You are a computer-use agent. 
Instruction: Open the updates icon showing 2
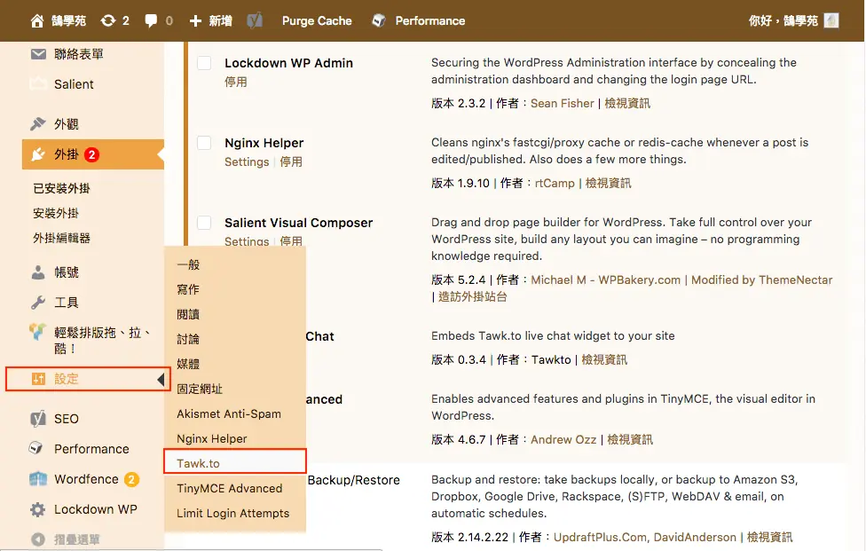coord(108,21)
